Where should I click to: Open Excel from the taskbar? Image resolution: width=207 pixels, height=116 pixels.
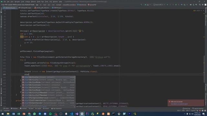[19, 114]
